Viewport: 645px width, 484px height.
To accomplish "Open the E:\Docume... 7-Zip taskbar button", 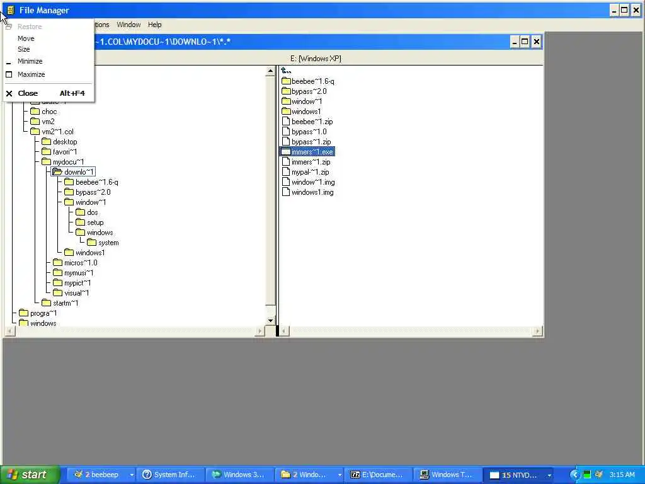I will point(378,475).
